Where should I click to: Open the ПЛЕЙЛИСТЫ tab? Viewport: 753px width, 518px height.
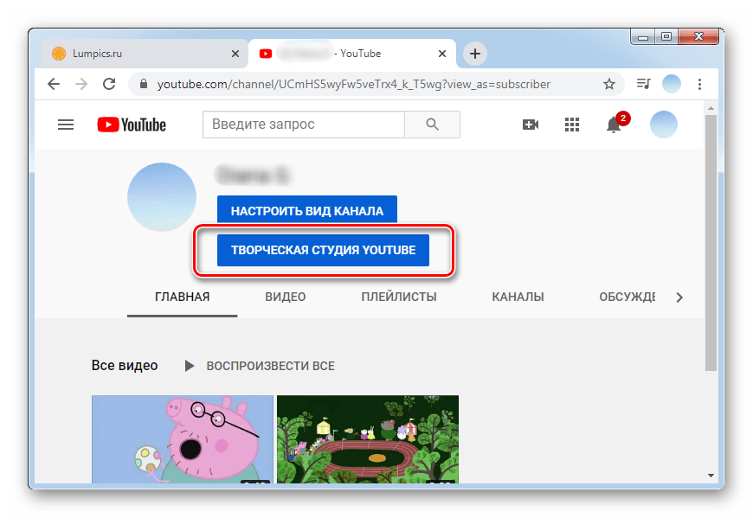(x=398, y=297)
